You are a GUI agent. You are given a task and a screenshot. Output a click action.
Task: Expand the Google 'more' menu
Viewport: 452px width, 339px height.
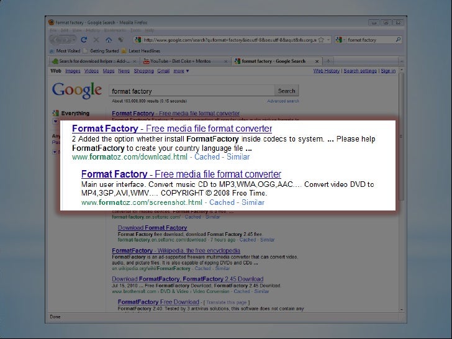pyautogui.click(x=181, y=71)
